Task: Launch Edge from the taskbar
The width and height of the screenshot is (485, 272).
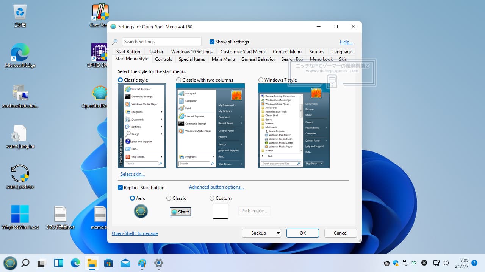Action: pos(75,263)
